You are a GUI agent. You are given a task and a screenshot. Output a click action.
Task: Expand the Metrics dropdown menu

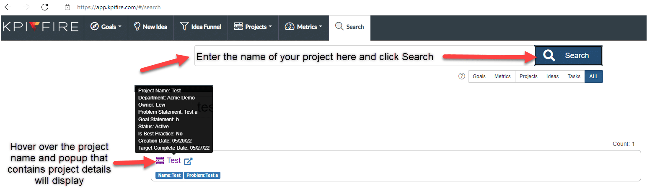click(304, 27)
